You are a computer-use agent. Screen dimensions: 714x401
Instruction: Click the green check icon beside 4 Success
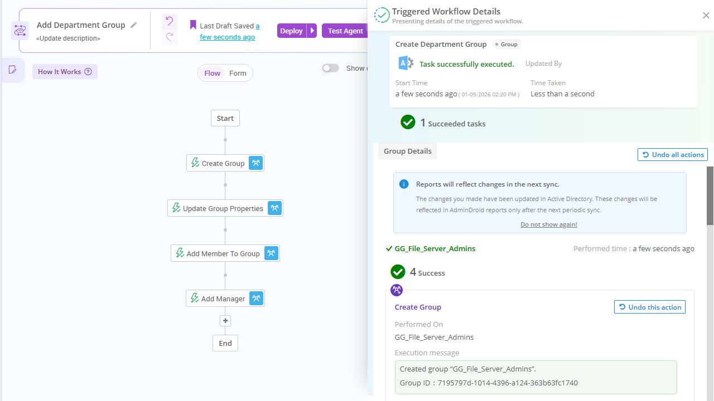point(398,272)
